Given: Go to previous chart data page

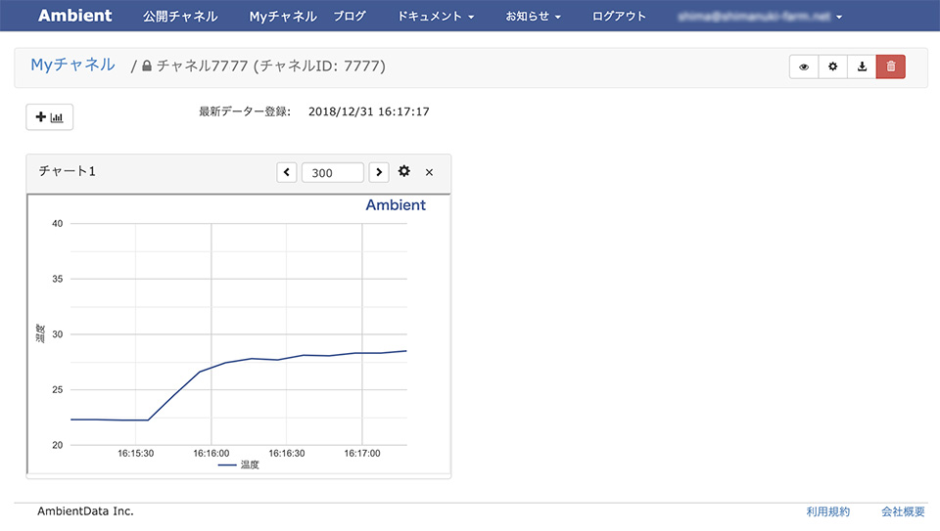Looking at the screenshot, I should pyautogui.click(x=286, y=172).
